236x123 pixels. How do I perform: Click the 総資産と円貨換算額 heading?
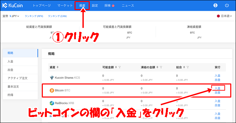coord(39,27)
